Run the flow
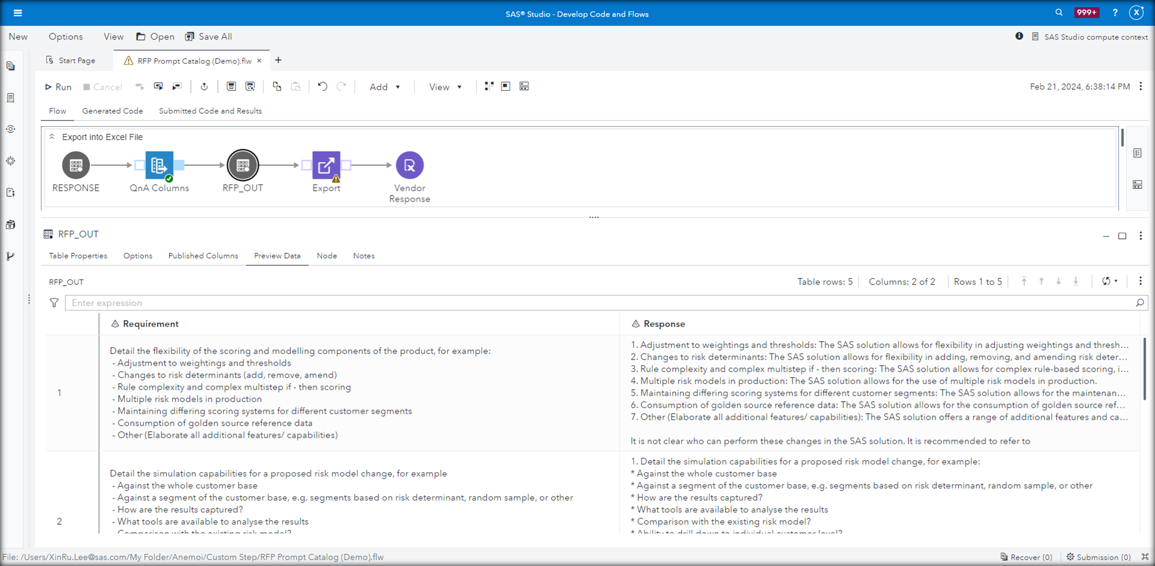The image size is (1155, 566). [58, 87]
